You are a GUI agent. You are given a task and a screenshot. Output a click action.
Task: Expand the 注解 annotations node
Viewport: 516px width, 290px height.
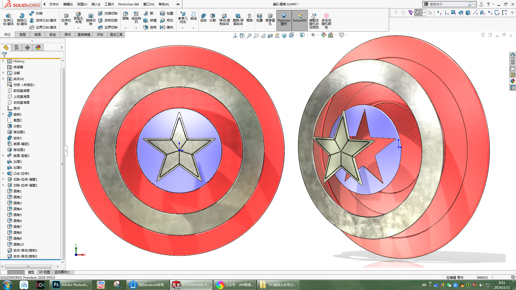pos(3,73)
